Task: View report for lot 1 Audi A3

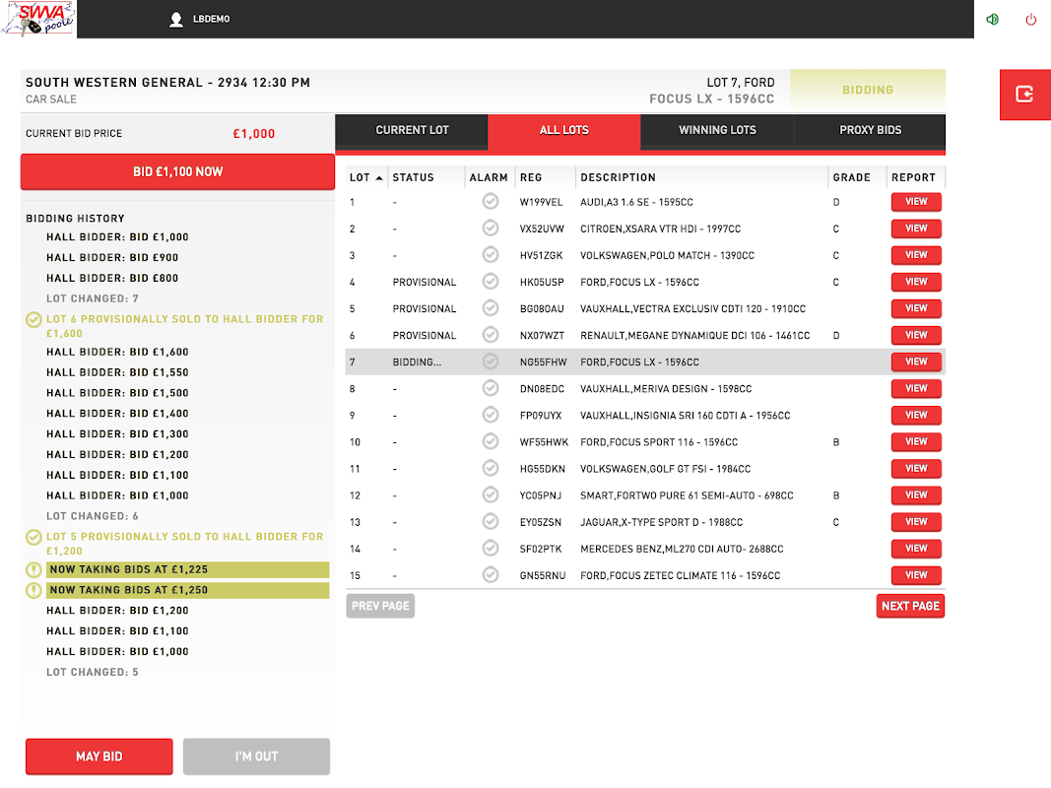Action: (916, 202)
